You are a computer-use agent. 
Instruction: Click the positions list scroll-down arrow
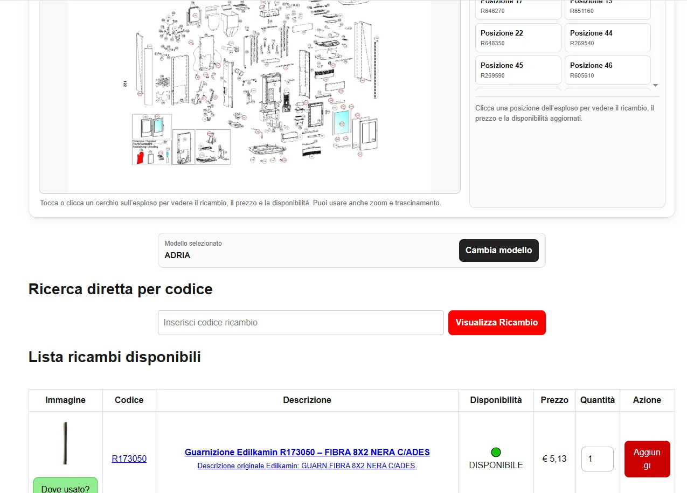656,85
